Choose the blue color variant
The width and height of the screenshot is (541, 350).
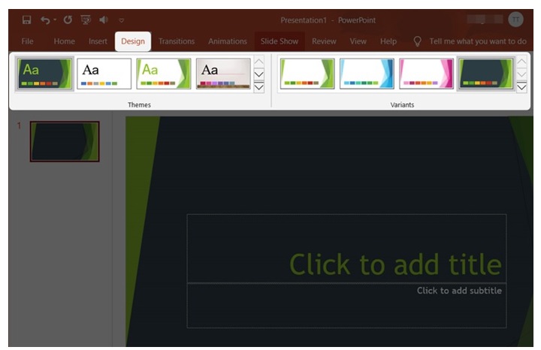point(367,74)
